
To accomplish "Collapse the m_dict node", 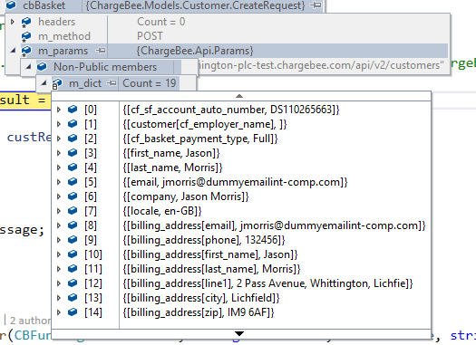I will pos(44,82).
